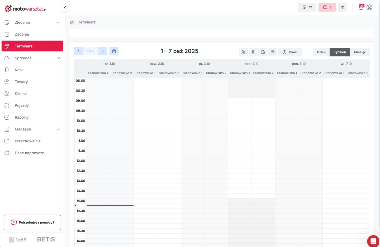Viewport: 380px width, 247px height.
Task: Open the date picker calendar icon
Action: (114, 51)
